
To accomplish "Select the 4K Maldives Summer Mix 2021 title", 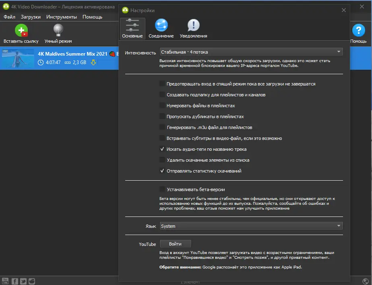I will (x=72, y=54).
